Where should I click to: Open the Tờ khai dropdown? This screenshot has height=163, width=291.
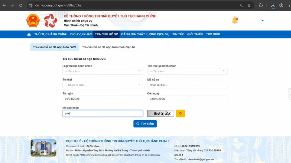coord(102,85)
